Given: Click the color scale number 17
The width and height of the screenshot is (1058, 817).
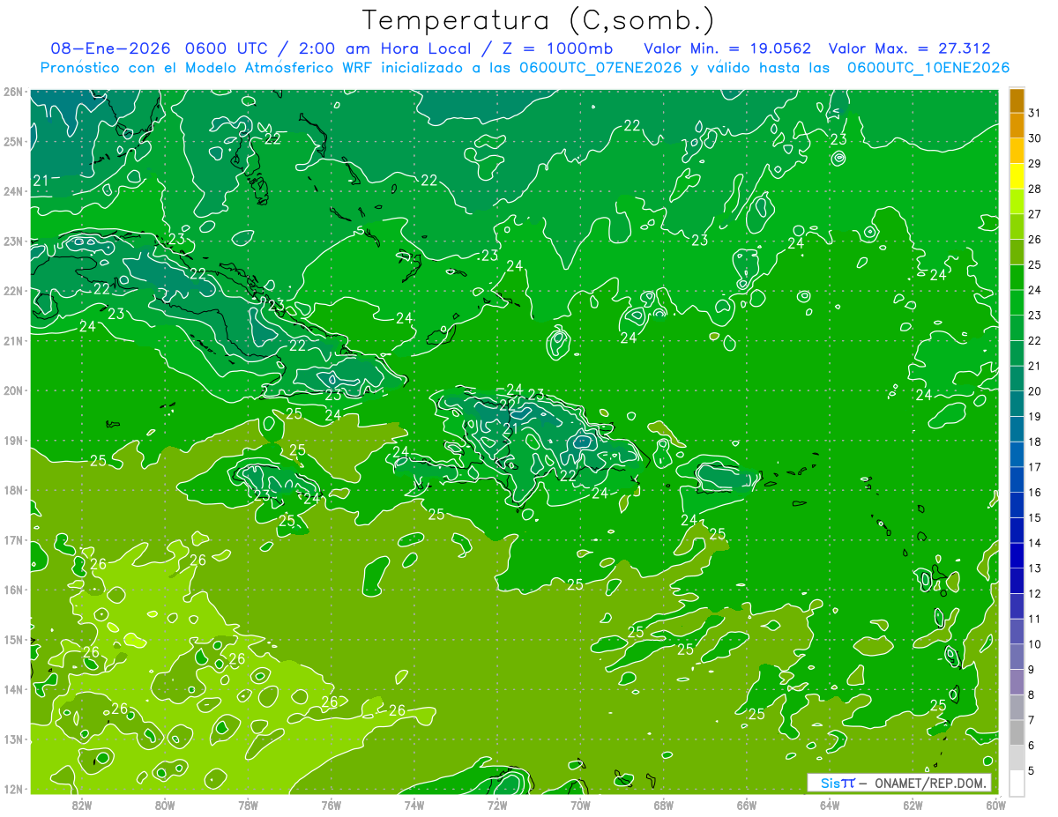Looking at the screenshot, I should tap(1035, 467).
